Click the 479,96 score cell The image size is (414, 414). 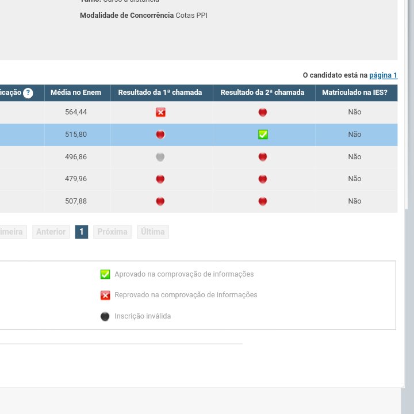(x=78, y=179)
